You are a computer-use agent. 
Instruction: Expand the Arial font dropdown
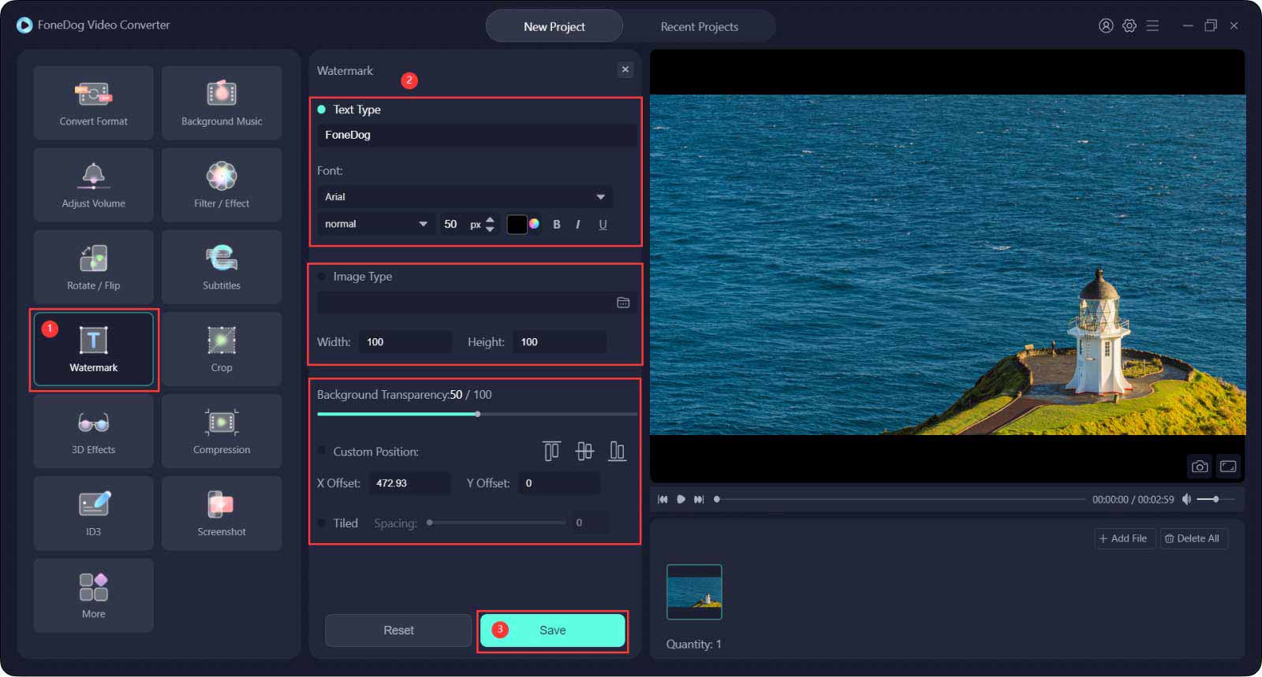tap(465, 197)
